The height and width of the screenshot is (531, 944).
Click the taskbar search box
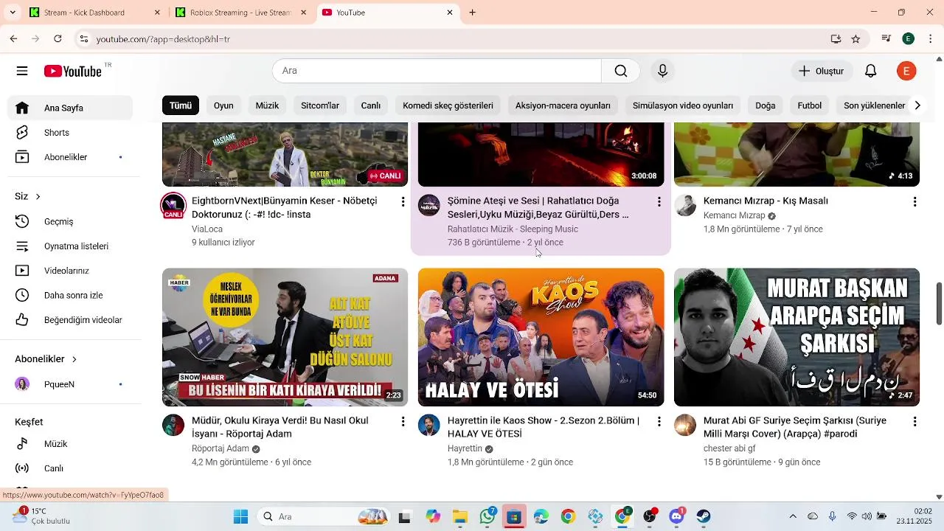pyautogui.click(x=324, y=516)
